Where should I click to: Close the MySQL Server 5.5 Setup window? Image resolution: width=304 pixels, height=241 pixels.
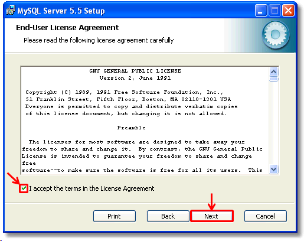[x=288, y=11]
